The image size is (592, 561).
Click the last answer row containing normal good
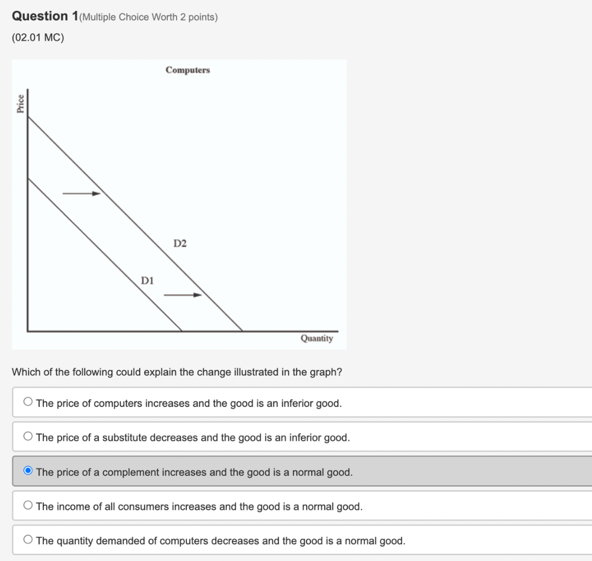[220, 540]
